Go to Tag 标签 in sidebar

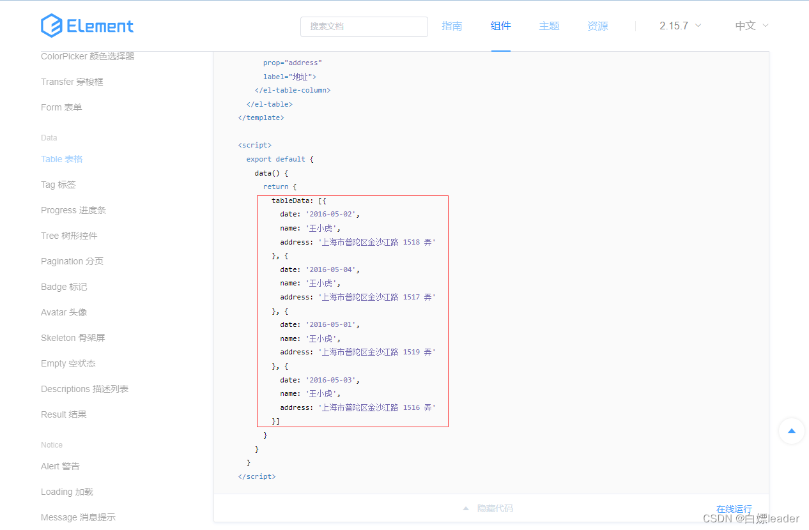point(58,185)
